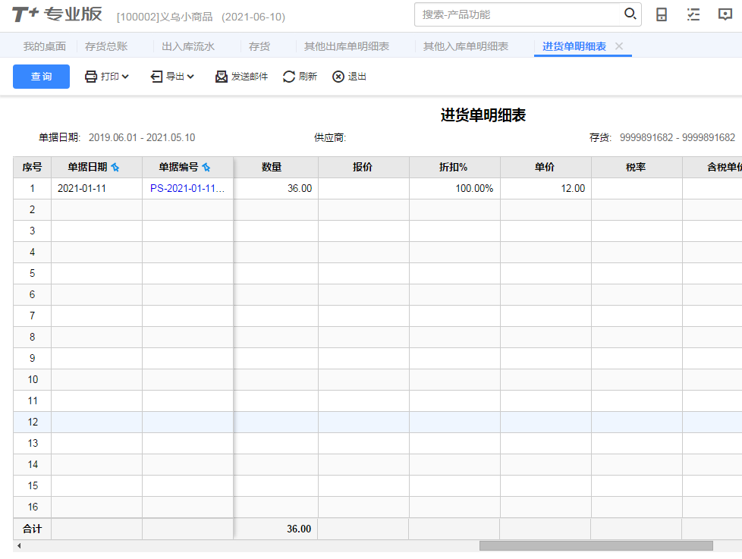Open document link PS-2021-01-11...
742x559 pixels.
187,188
